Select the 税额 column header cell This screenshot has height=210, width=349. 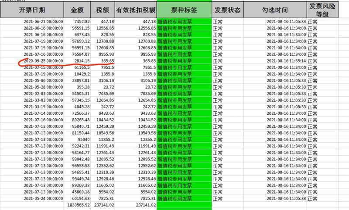[x=103, y=10]
